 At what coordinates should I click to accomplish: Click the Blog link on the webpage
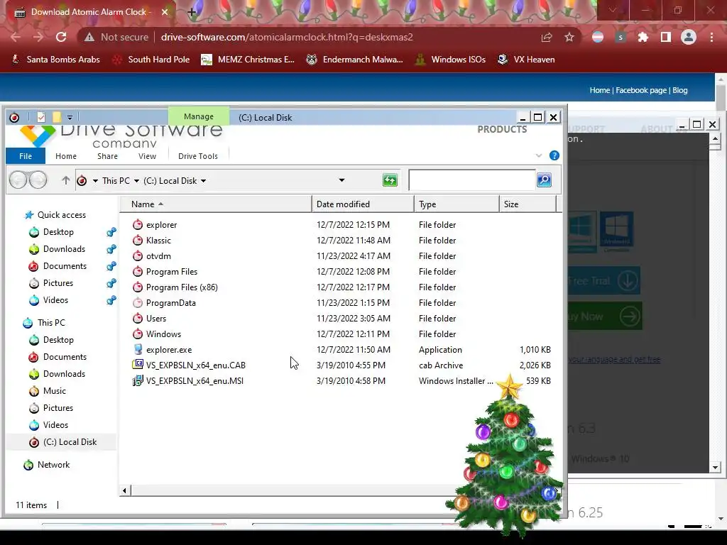pos(679,90)
